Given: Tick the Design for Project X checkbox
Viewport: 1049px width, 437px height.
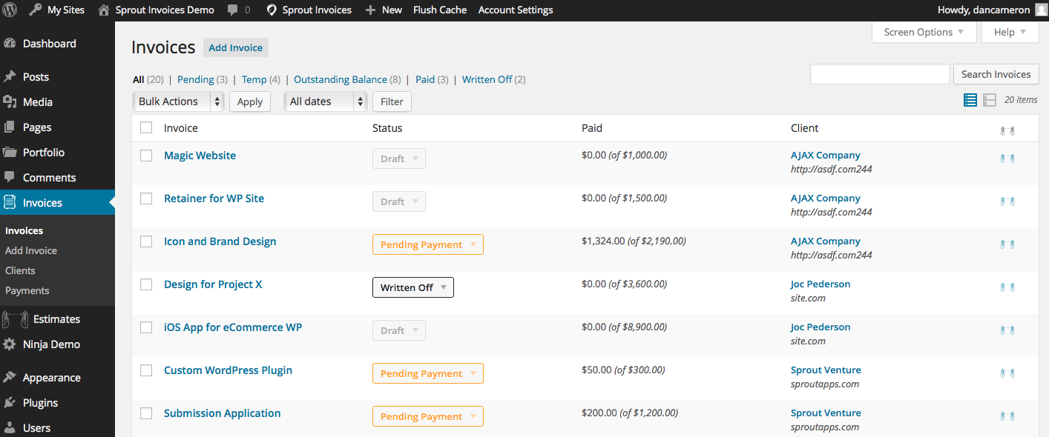Looking at the screenshot, I should click(x=146, y=284).
